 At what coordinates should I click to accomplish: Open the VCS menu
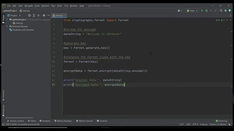coord(66,6)
